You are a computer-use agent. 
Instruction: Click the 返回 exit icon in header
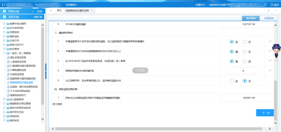(x=272, y=5)
